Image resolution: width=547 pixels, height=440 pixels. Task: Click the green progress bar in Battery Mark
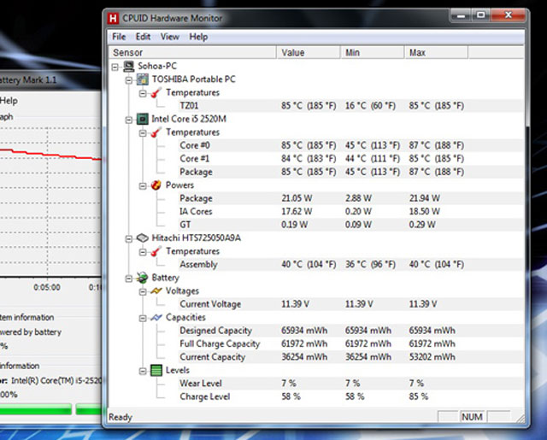point(50,409)
